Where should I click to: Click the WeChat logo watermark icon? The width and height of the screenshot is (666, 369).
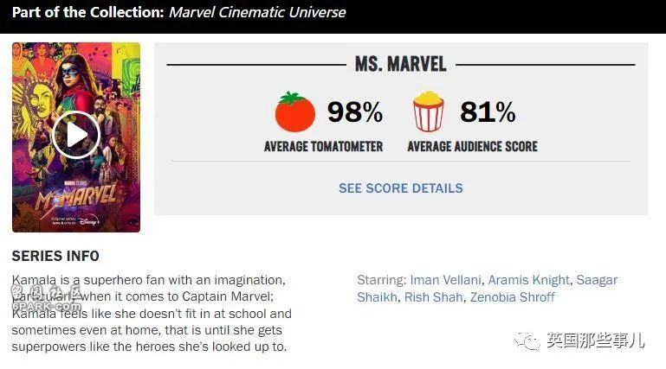(x=527, y=340)
